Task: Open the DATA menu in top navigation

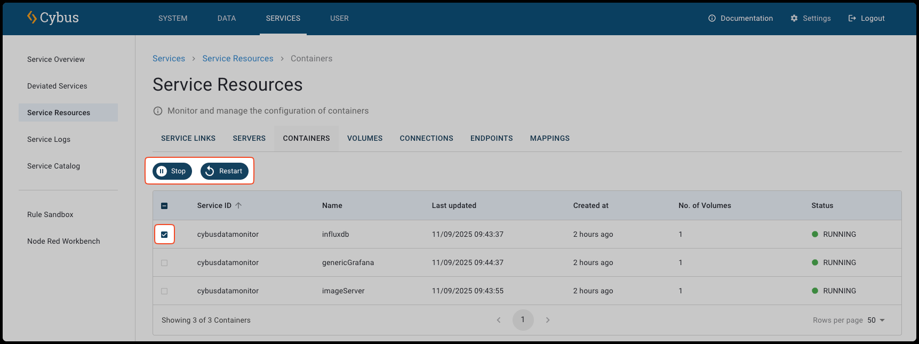Action: pos(227,18)
